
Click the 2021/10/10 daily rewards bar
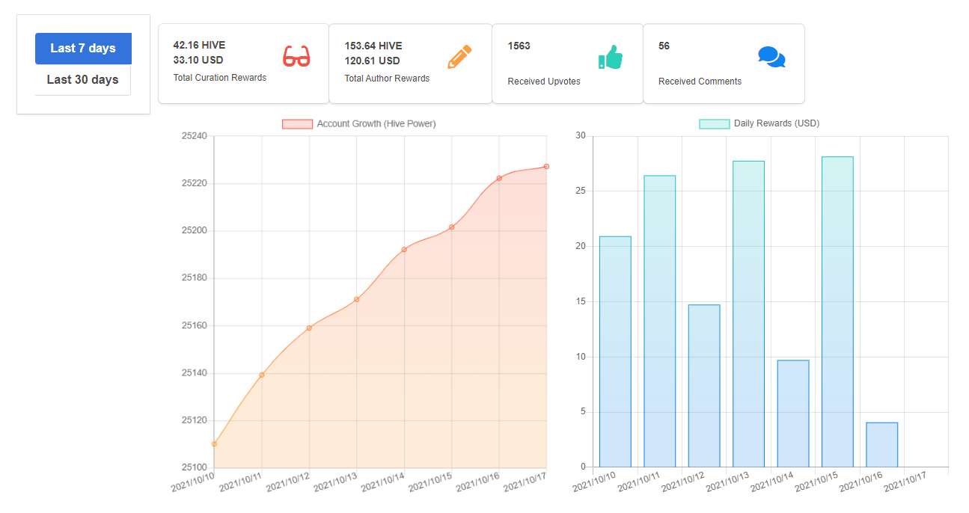615,351
